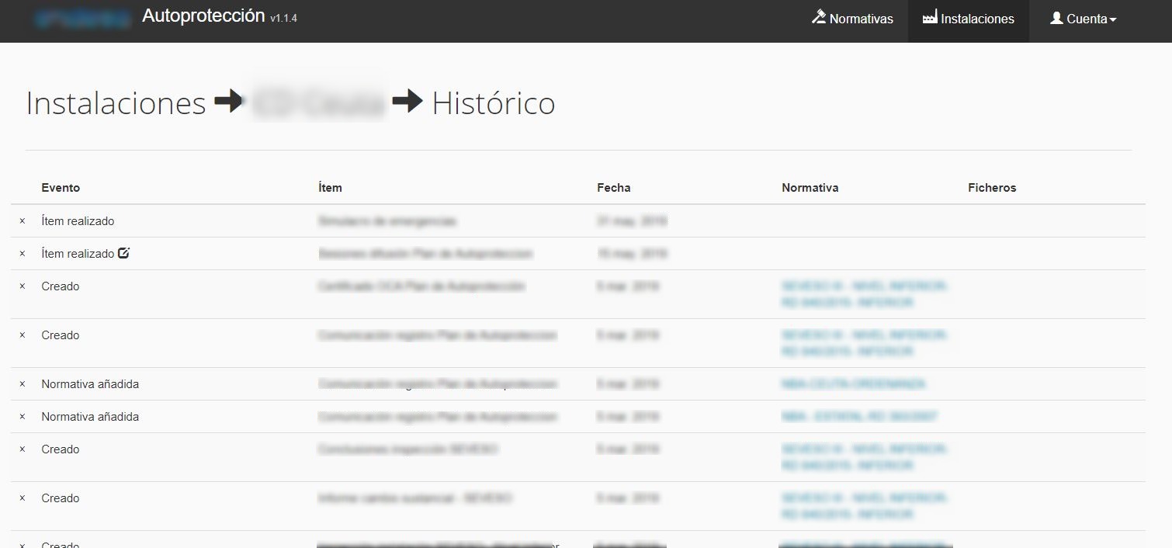Click the Autoprotección app title
The image size is (1172, 548).
pos(203,16)
